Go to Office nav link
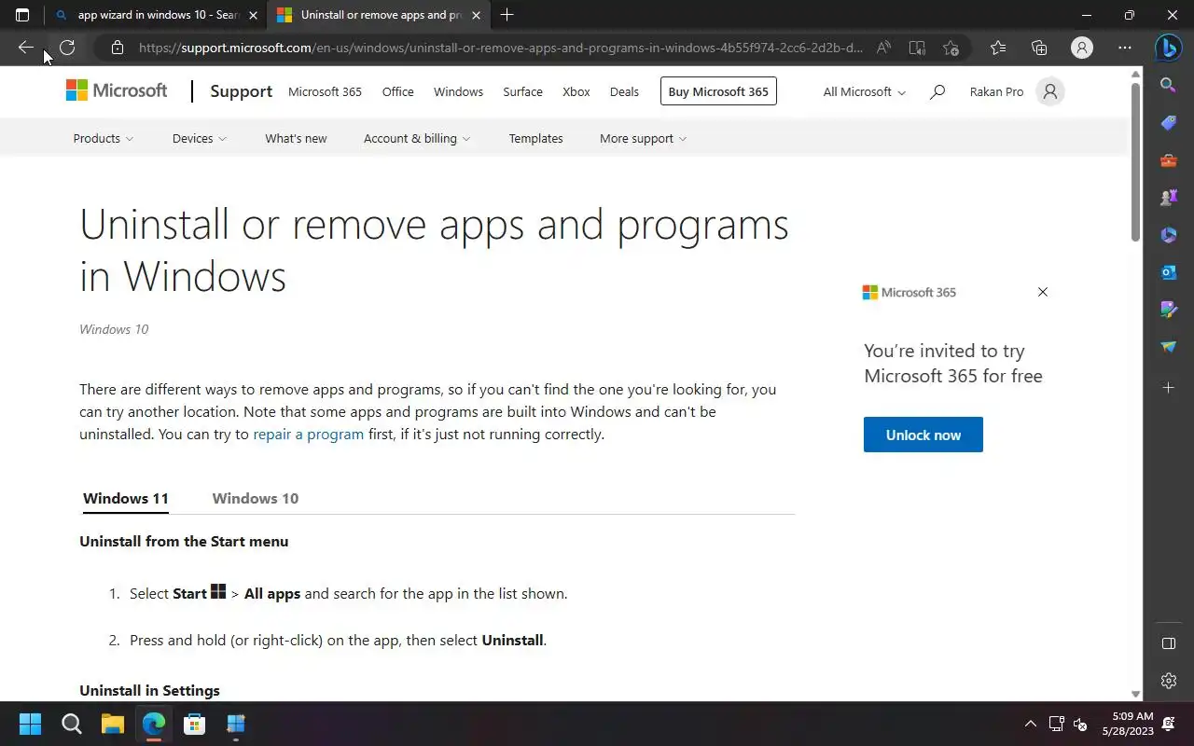This screenshot has height=746, width=1194. (x=397, y=91)
